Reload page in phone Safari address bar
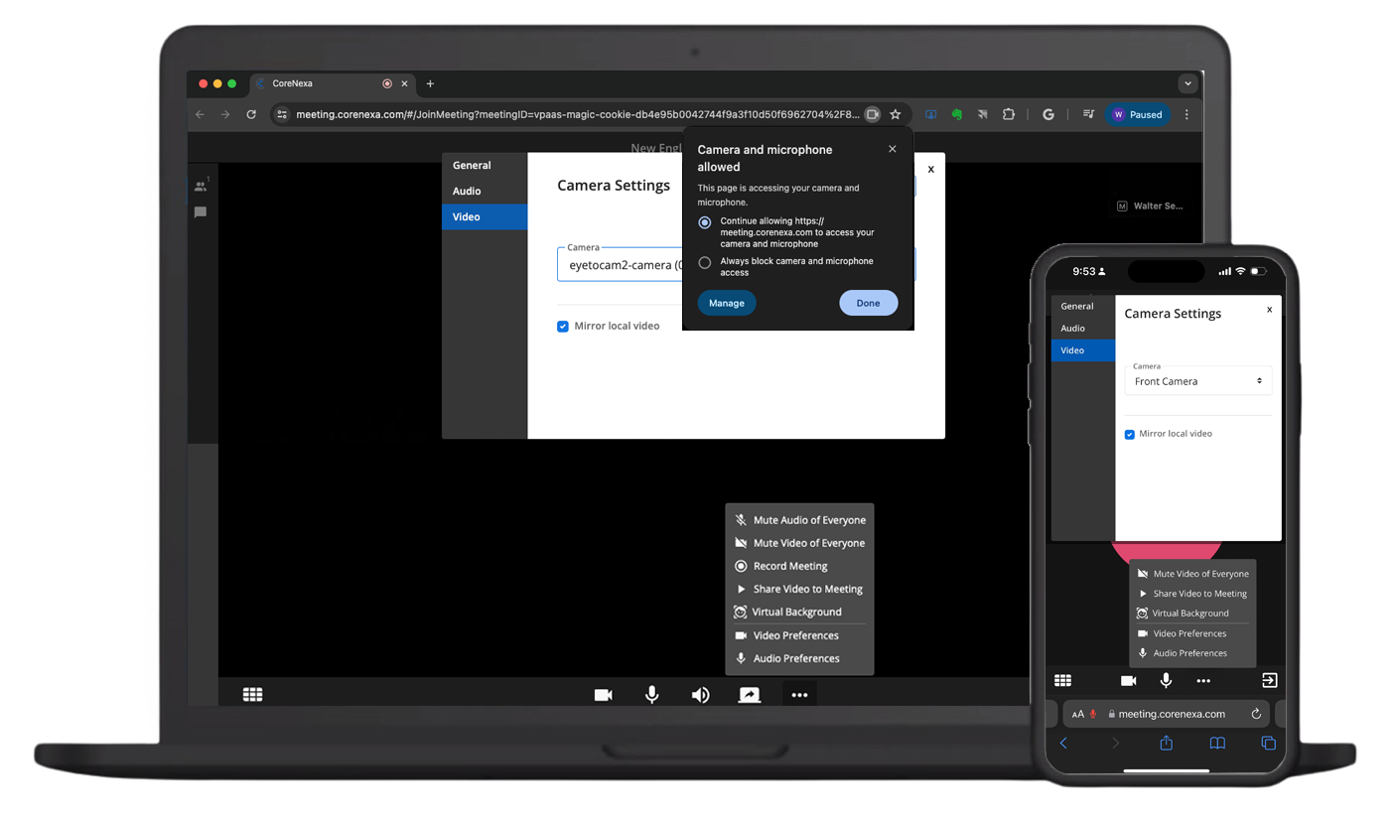Screen dimensions: 1396x823 pos(1256,714)
